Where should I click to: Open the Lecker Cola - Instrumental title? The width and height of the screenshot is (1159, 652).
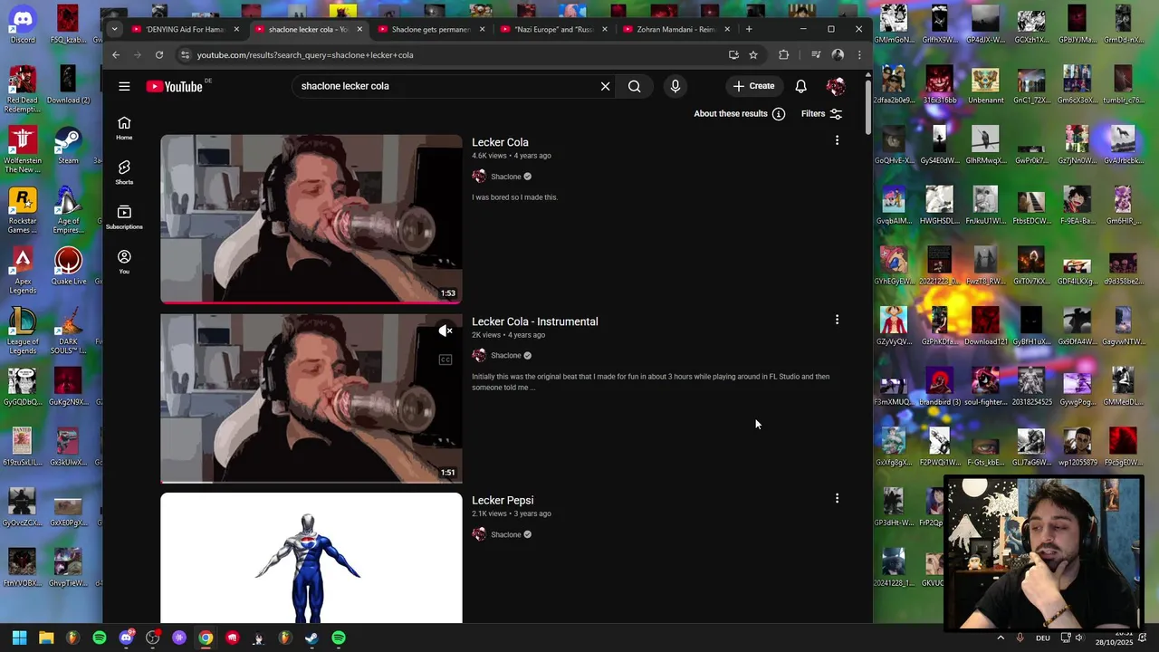pos(534,321)
